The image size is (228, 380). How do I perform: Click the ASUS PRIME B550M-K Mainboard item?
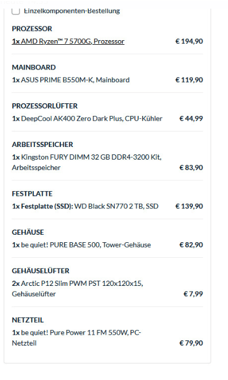click(71, 80)
